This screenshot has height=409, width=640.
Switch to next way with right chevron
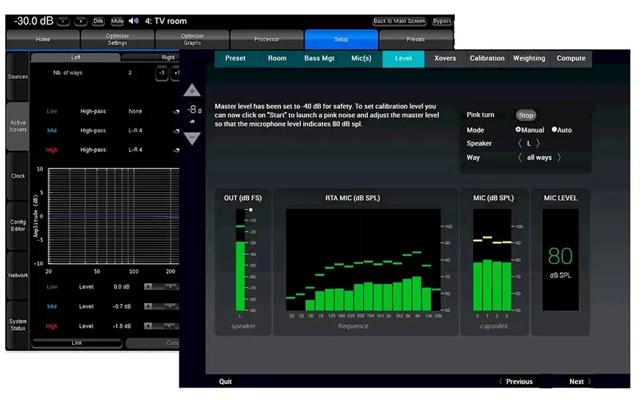[x=559, y=157]
